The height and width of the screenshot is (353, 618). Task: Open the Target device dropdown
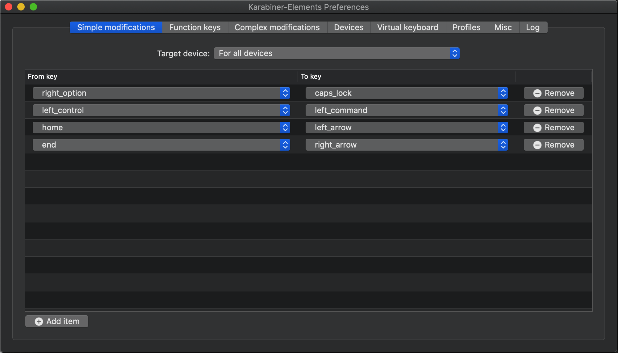tap(337, 53)
